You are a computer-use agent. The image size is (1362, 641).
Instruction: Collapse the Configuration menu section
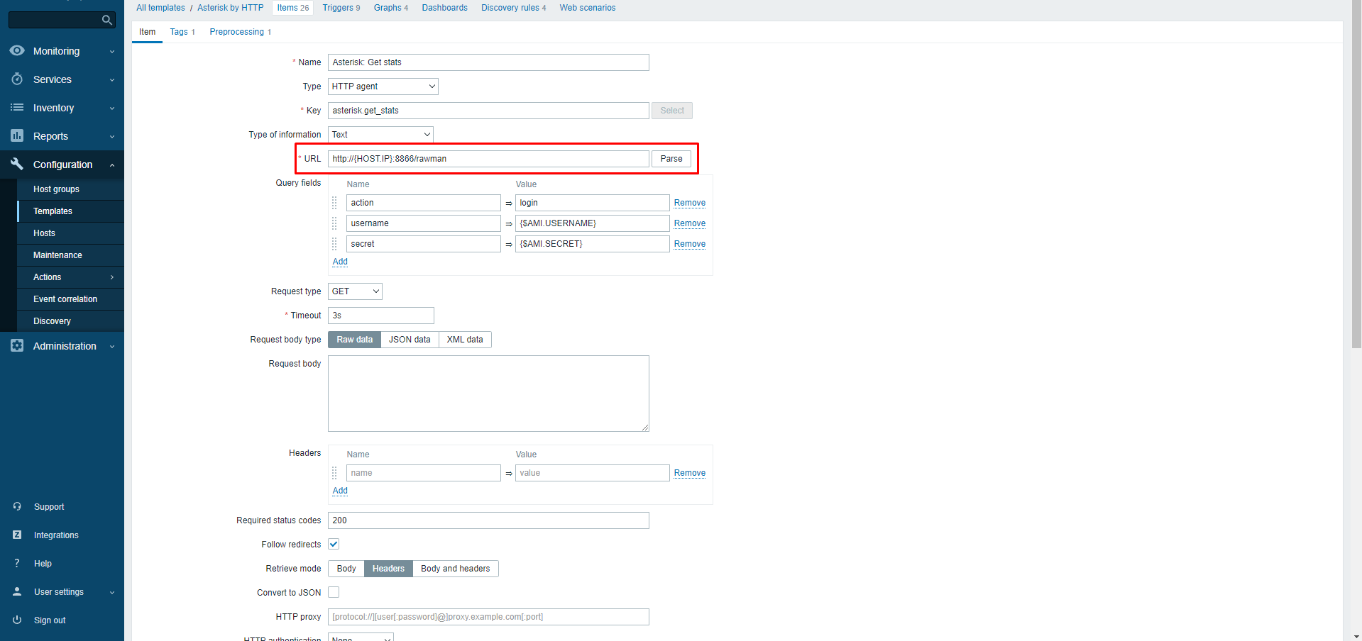(112, 165)
